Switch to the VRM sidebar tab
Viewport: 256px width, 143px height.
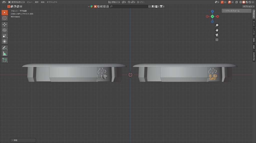pyautogui.click(x=254, y=47)
